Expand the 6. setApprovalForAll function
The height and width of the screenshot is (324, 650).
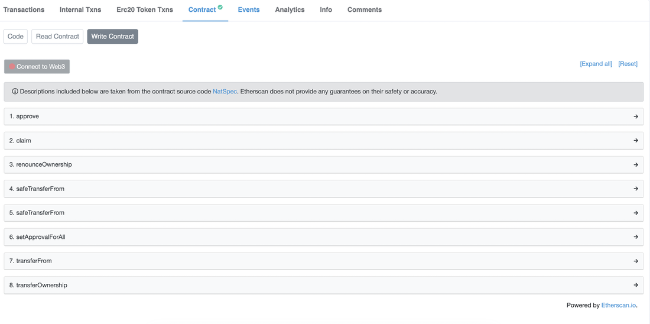pyautogui.click(x=324, y=237)
